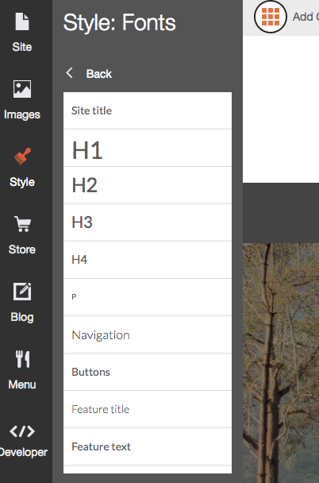
Task: Select the Feature text font option
Action: (148, 446)
